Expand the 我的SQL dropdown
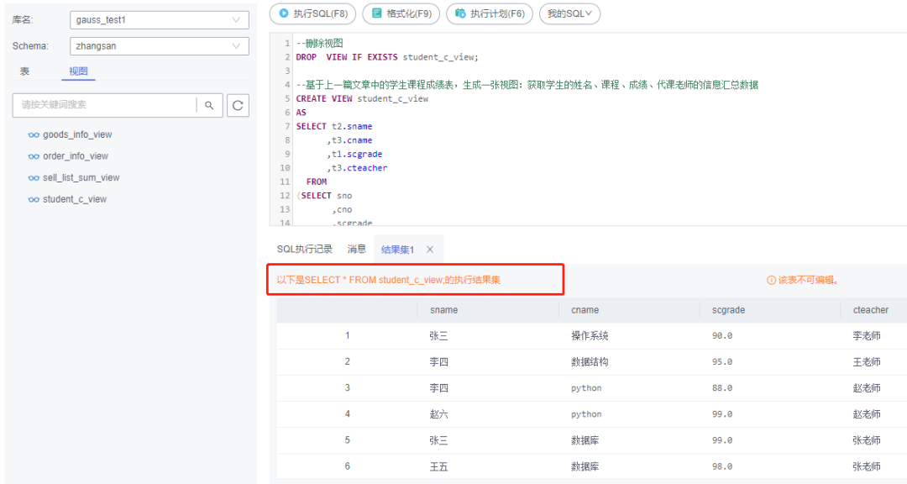 [569, 13]
